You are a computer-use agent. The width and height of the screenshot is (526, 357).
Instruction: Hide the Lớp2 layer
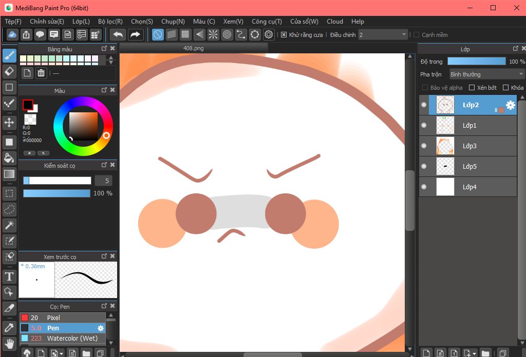[424, 105]
